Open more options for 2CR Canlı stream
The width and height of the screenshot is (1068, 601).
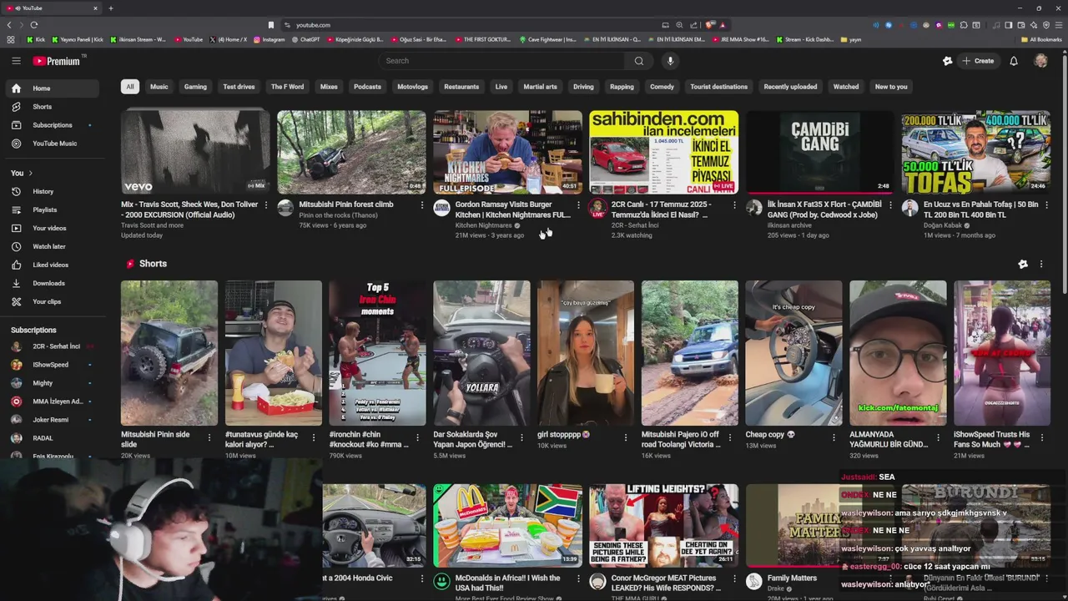pos(734,205)
